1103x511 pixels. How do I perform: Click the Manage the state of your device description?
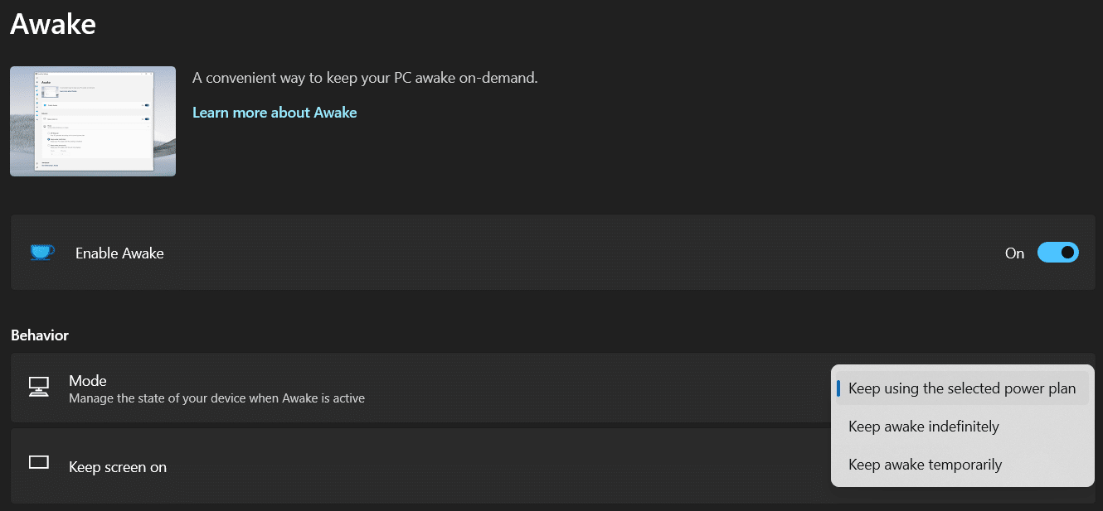(x=216, y=398)
